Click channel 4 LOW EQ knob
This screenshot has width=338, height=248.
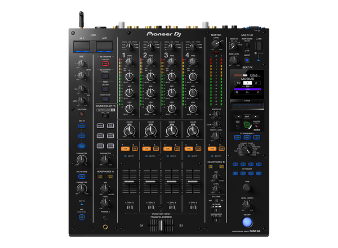pyautogui.click(x=193, y=109)
